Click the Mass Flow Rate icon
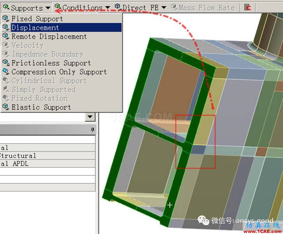The height and width of the screenshot is (234, 283). [x=174, y=7]
